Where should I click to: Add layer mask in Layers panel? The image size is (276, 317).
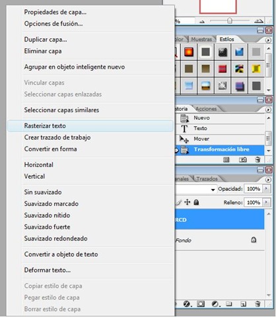[x=201, y=304]
